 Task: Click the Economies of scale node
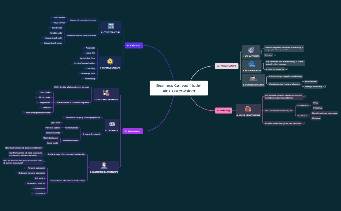point(54,38)
